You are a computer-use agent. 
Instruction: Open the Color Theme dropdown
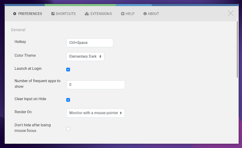click(85, 57)
